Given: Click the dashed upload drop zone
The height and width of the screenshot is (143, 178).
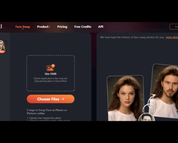Looking at the screenshot, I should pos(51,73).
